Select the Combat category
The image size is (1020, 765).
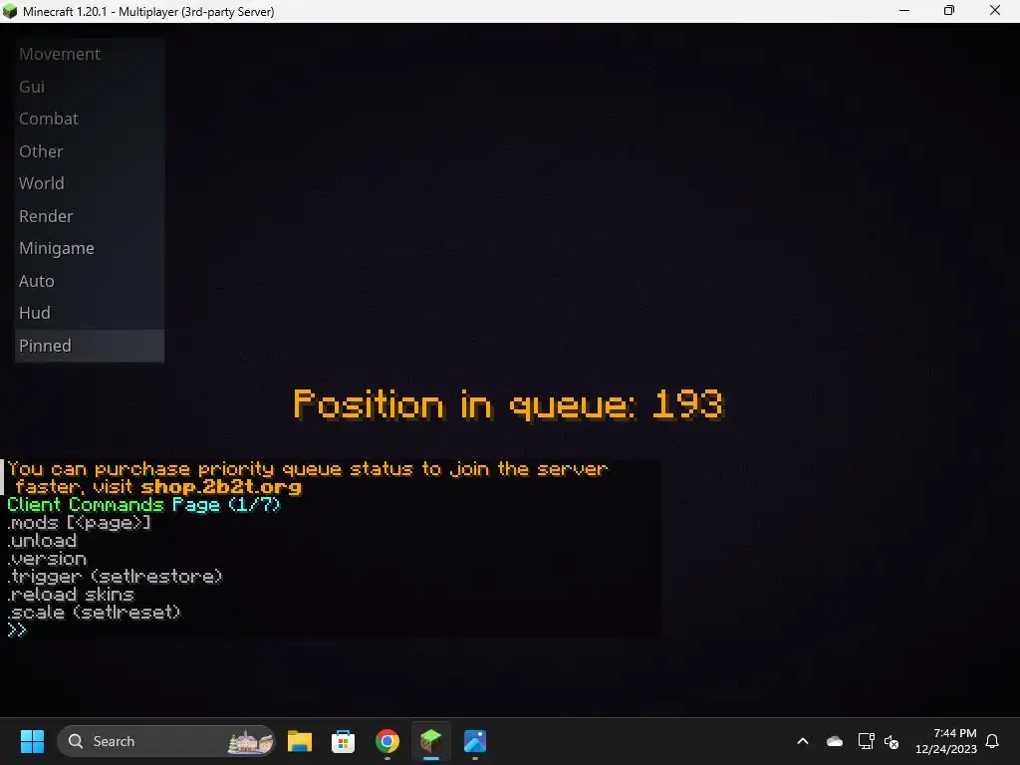pos(89,120)
